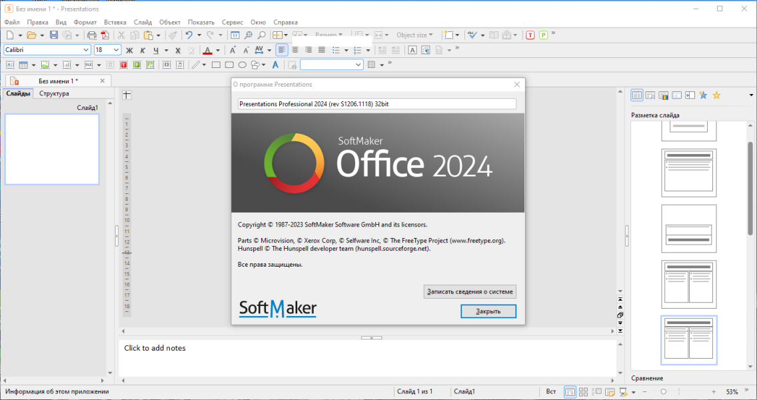Image resolution: width=757 pixels, height=400 pixels.
Task: Justify the text alignment
Action: pos(322,50)
